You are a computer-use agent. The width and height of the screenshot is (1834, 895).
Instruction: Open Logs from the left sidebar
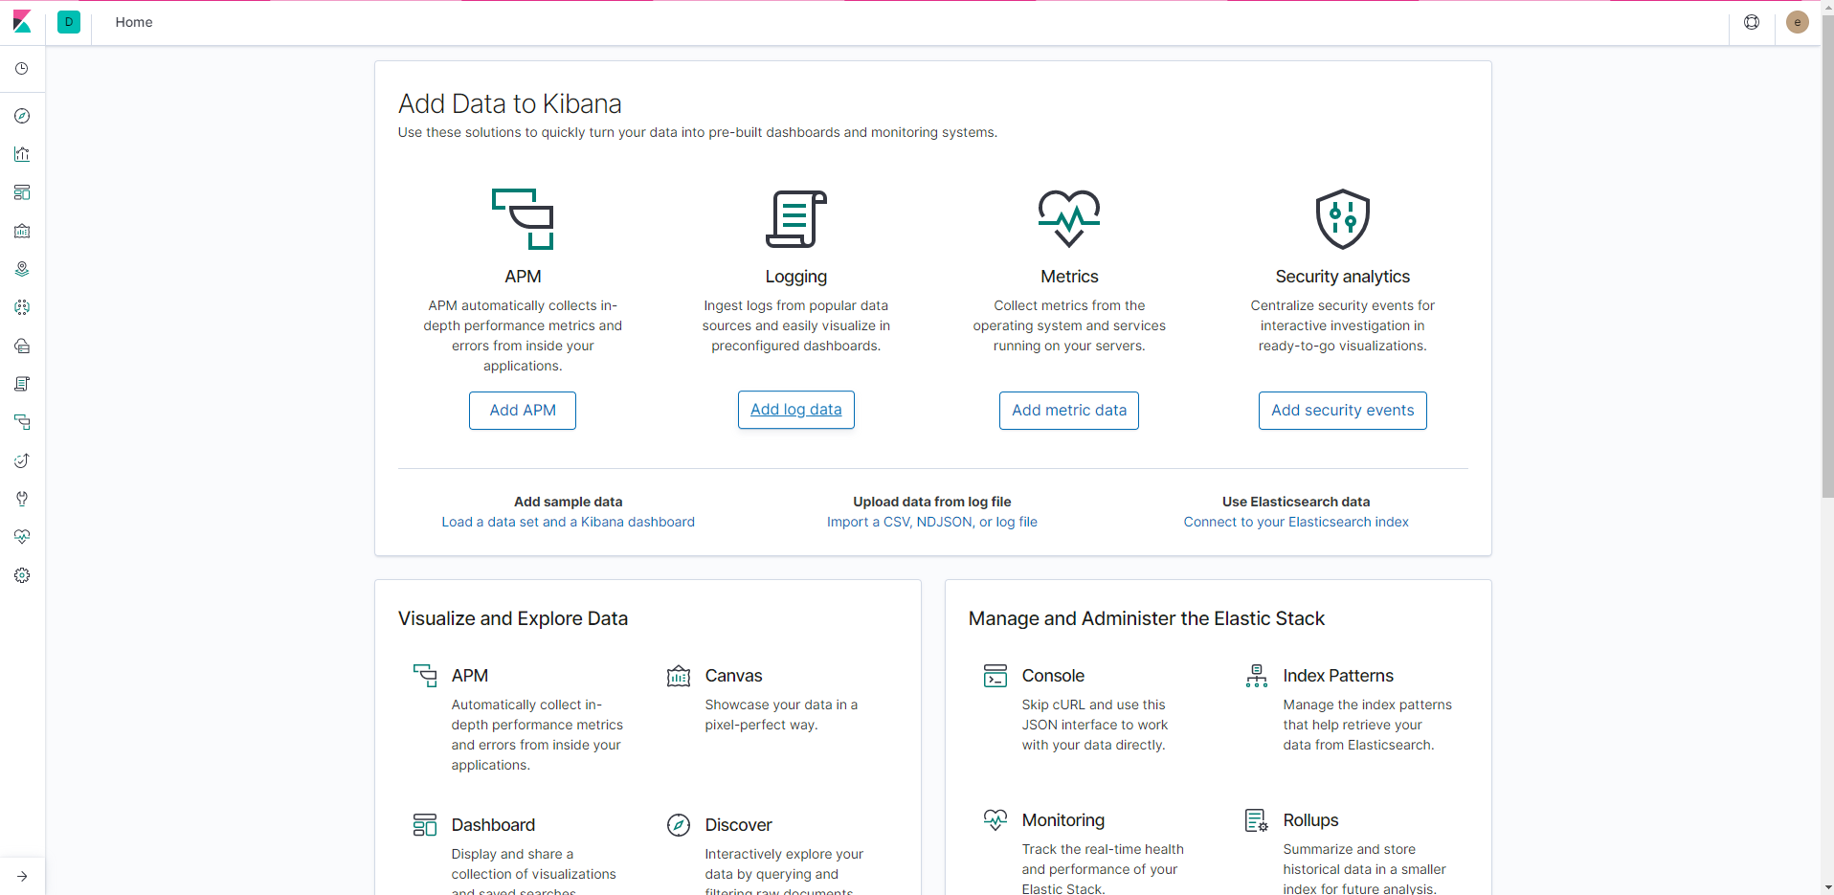pyautogui.click(x=22, y=384)
